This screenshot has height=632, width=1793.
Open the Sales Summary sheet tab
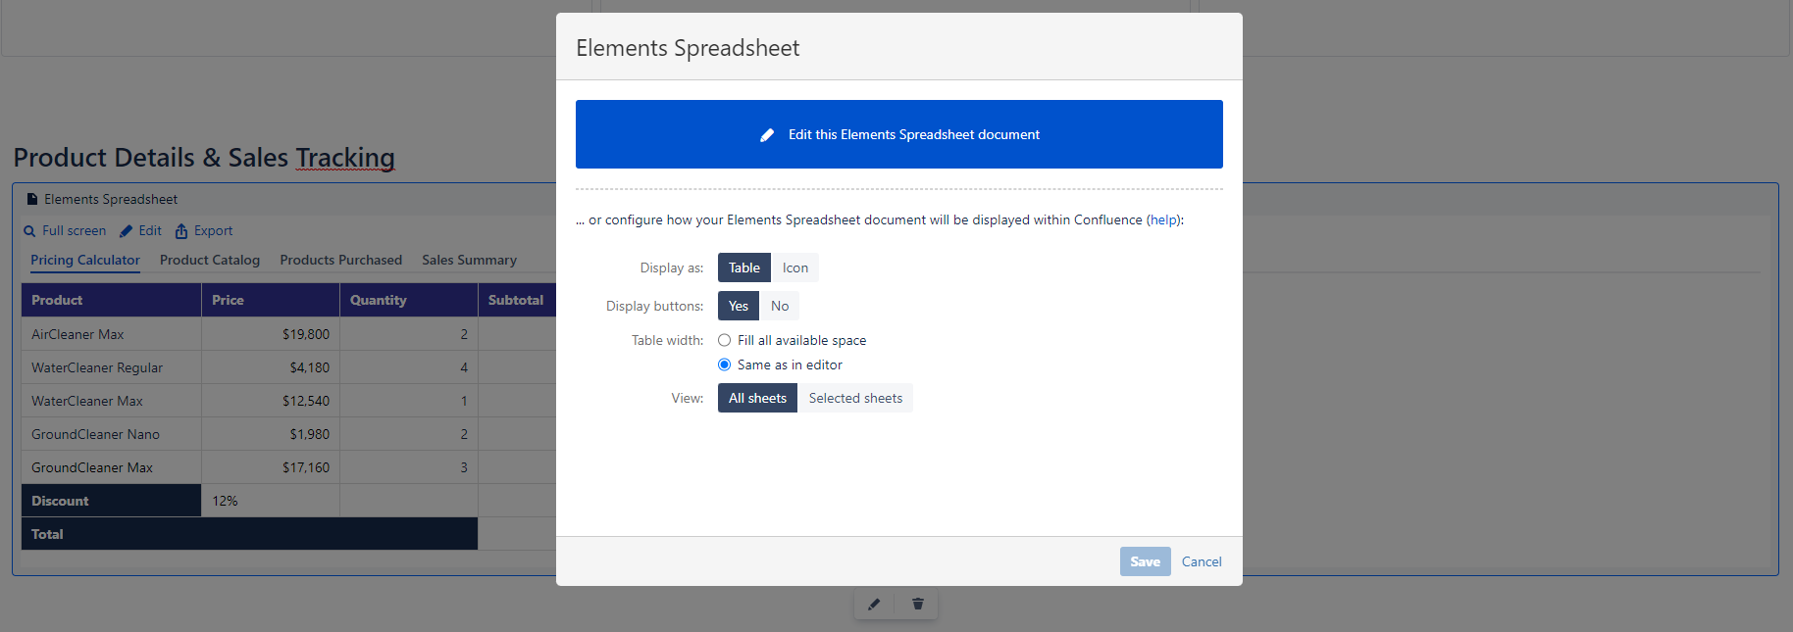click(469, 260)
